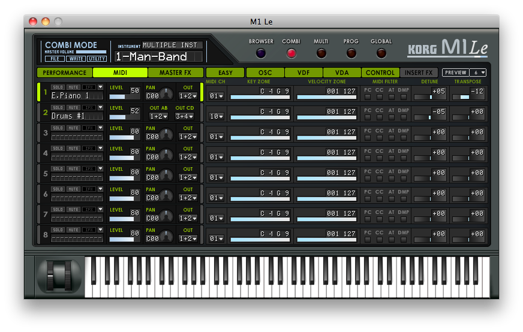Open the INSERT FX tab
The height and width of the screenshot is (332, 523).
(x=419, y=73)
